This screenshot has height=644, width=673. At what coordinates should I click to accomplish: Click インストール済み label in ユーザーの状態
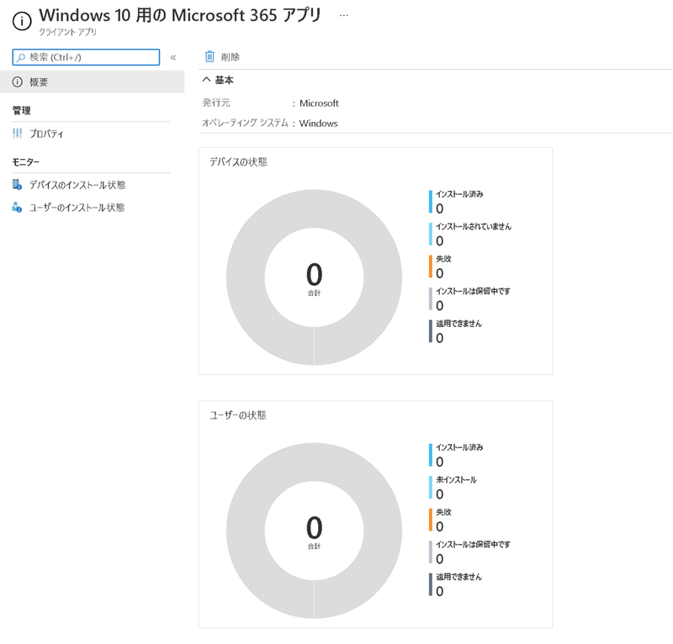(459, 447)
